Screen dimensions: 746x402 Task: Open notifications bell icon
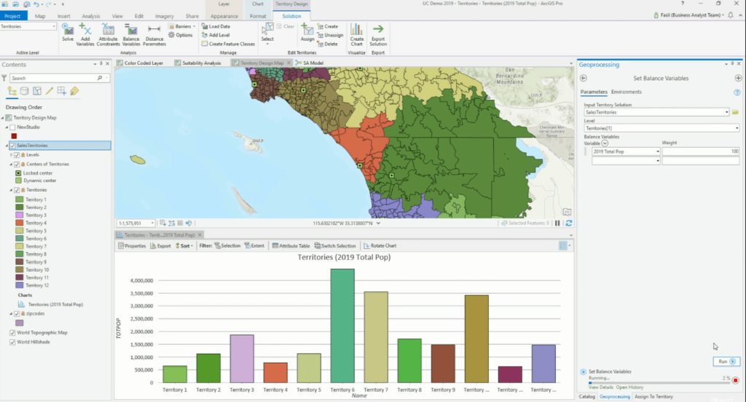click(730, 15)
